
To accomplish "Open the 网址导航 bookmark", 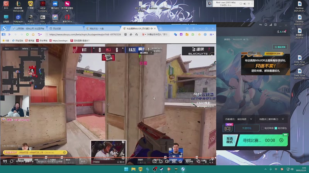I will [18, 41].
